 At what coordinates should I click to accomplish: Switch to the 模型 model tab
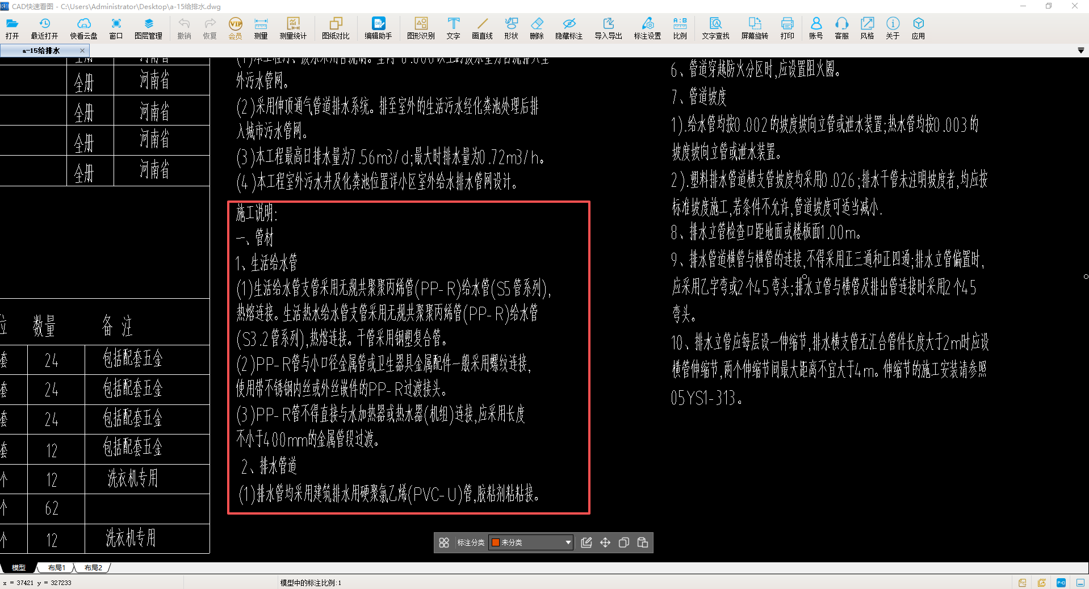19,567
